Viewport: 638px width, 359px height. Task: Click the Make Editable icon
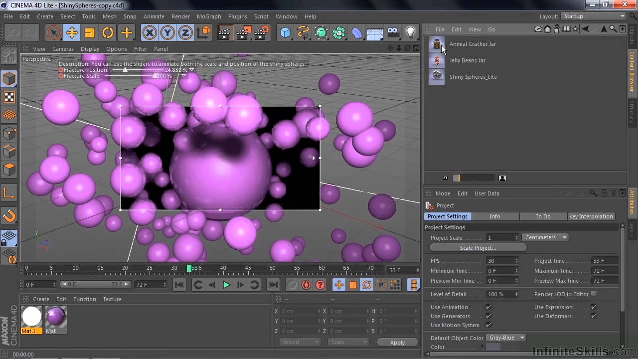coord(9,56)
